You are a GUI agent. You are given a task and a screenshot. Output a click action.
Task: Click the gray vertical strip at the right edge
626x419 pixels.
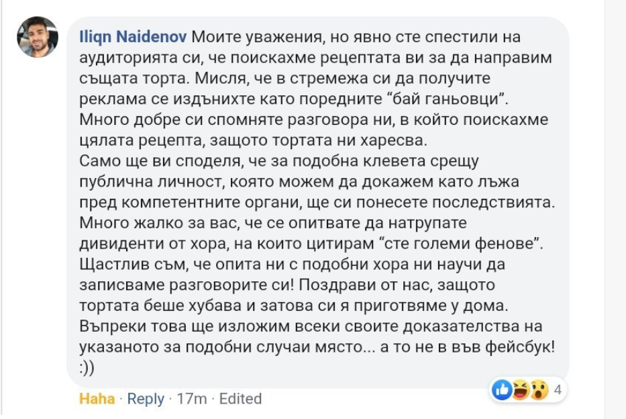615,201
